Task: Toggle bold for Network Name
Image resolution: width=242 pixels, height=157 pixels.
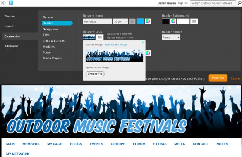Action: pos(132,21)
